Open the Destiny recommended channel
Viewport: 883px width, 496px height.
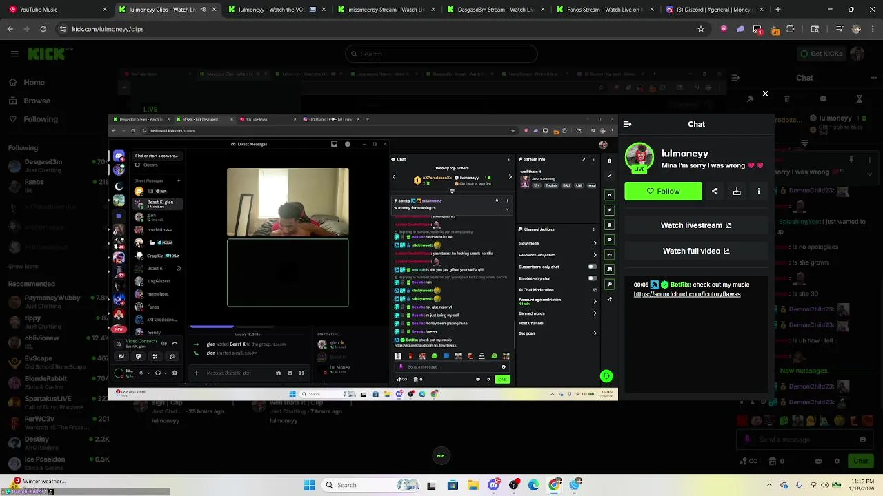pos(59,443)
